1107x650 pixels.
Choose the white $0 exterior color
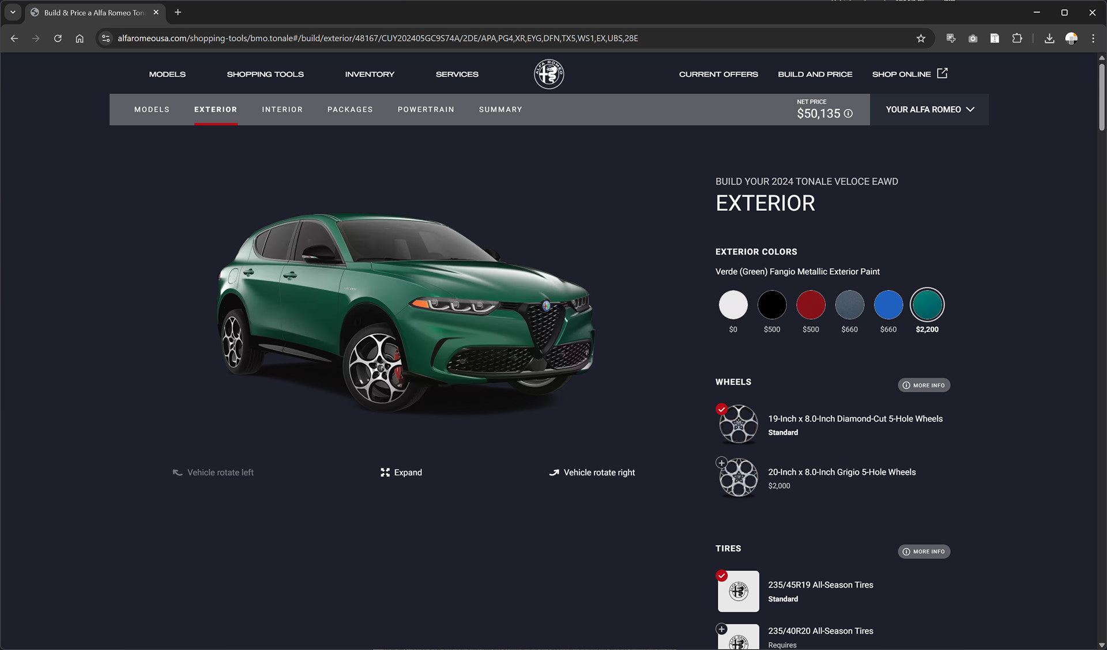(x=733, y=305)
